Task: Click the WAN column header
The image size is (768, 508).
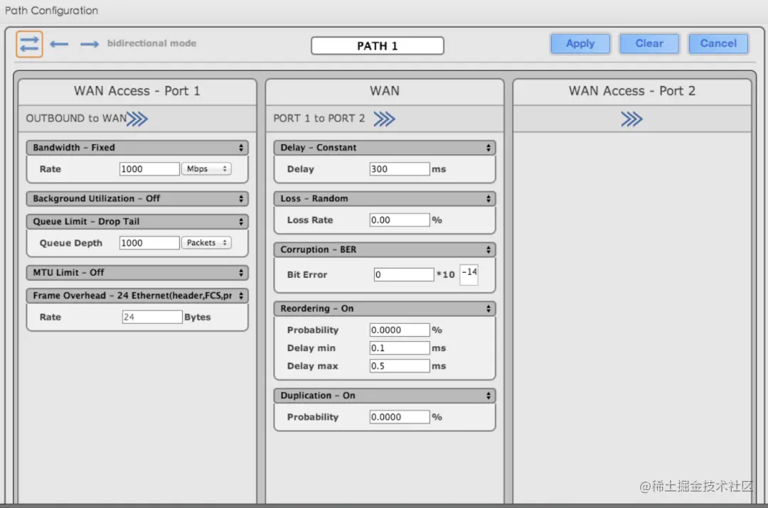Action: click(385, 91)
